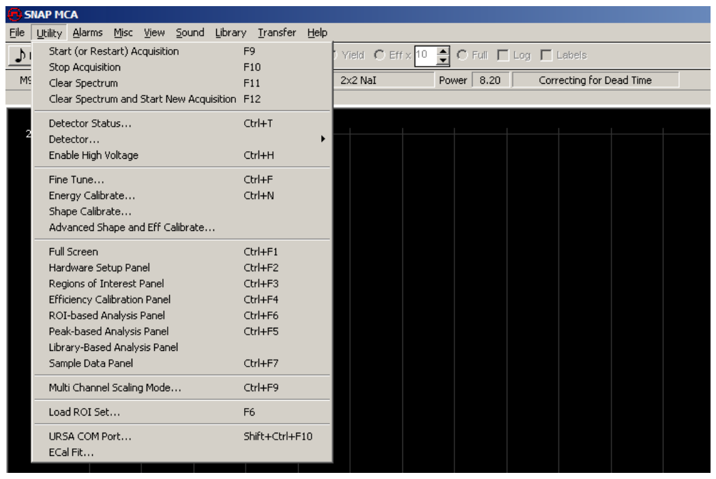Show the Library-Based Analysis Panel
Image resolution: width=716 pixels, height=479 pixels.
[x=182, y=347]
